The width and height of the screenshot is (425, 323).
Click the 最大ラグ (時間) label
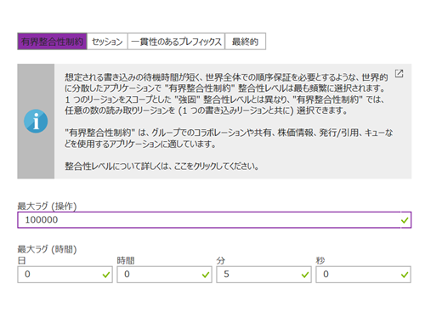[47, 249]
